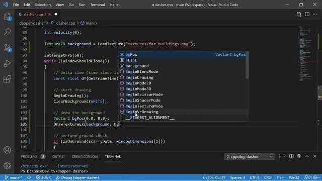The width and height of the screenshot is (322, 181).
Task: Select background suggestion
Action: point(183,66)
